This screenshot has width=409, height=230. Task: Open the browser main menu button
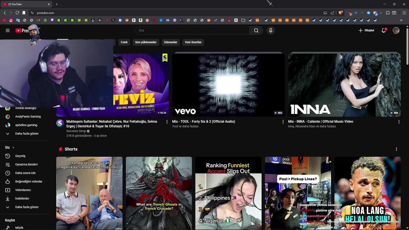coord(404,13)
